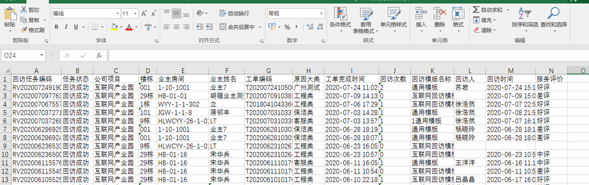This screenshot has width=589, height=185.
Task: Open 单元格样式 cell styles gallery
Action: pyautogui.click(x=393, y=20)
